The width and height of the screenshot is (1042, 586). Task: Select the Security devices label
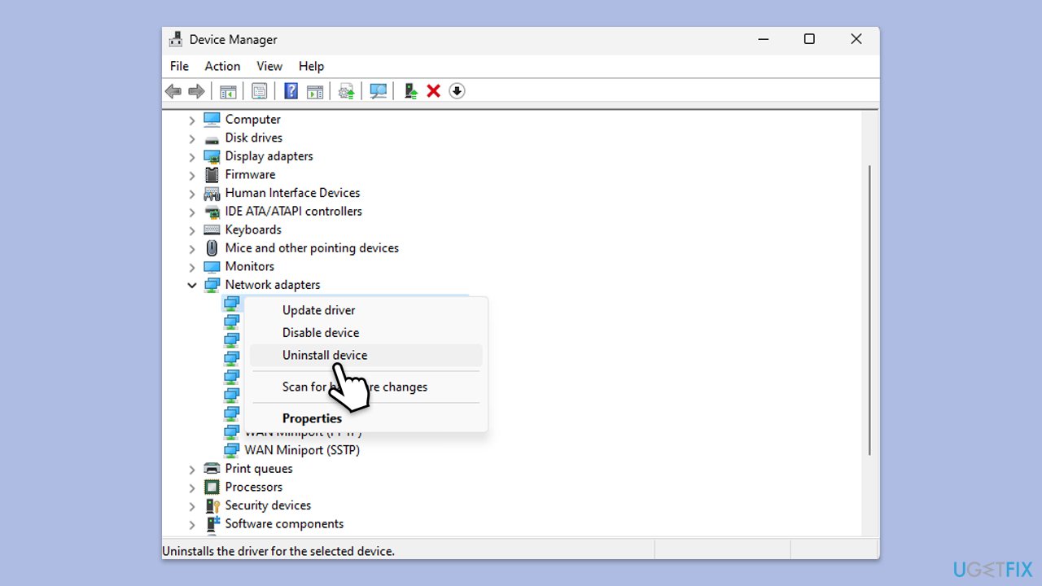point(268,505)
